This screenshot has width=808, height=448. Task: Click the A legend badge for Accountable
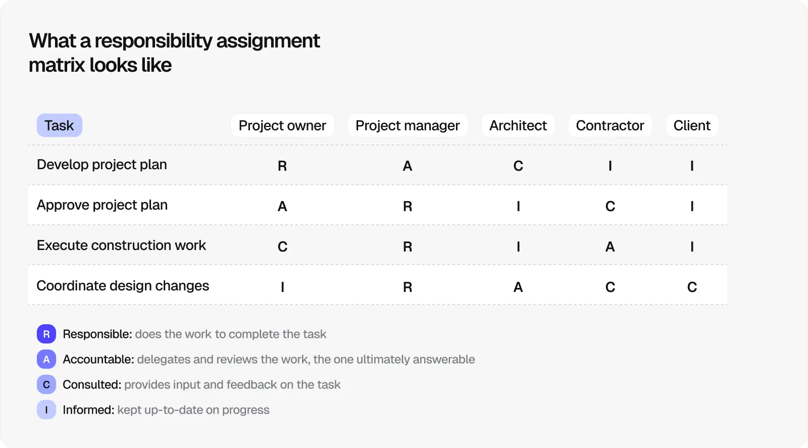pos(46,360)
